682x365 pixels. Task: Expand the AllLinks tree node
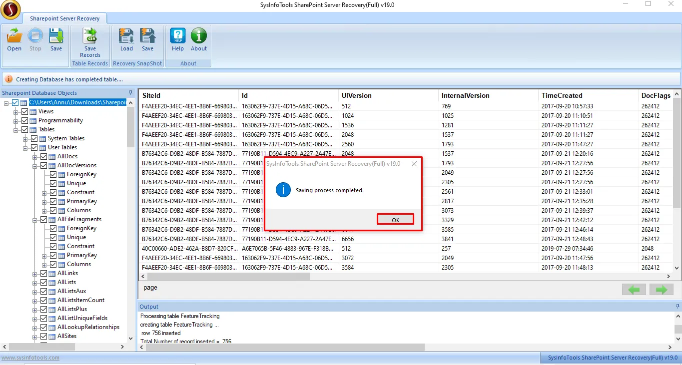(35, 274)
